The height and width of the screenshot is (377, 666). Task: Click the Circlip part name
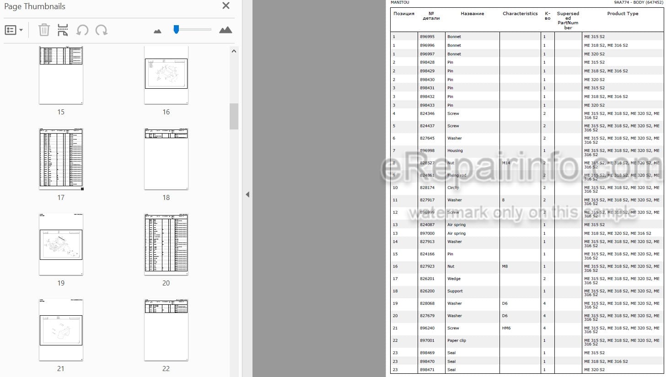pos(453,188)
